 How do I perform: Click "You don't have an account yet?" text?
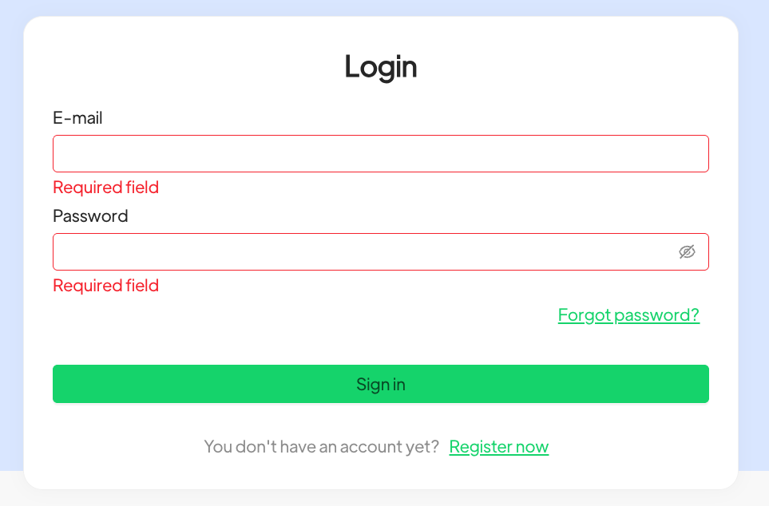tap(321, 447)
